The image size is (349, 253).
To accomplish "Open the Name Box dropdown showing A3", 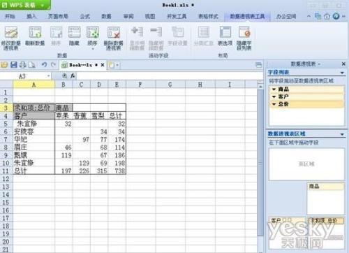I will 48,76.
